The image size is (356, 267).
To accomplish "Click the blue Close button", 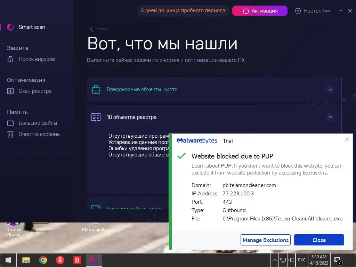I will [x=319, y=240].
